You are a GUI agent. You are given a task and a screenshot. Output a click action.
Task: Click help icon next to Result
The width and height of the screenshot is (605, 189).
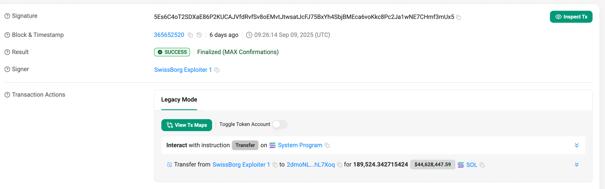[x=7, y=52]
